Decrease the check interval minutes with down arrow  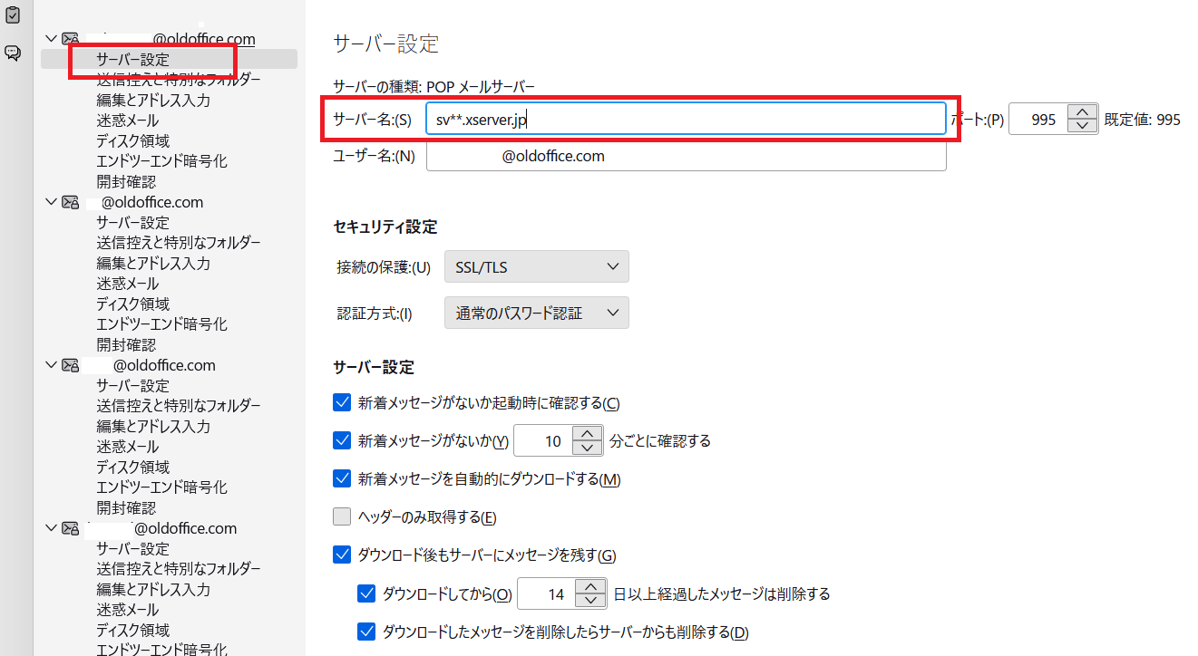(x=588, y=449)
